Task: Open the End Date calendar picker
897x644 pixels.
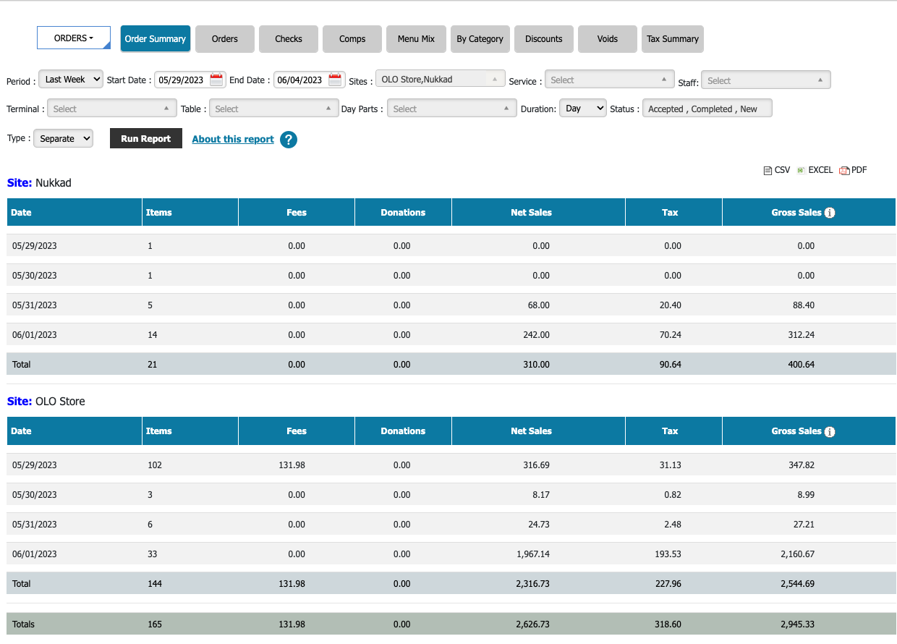Action: pos(335,80)
